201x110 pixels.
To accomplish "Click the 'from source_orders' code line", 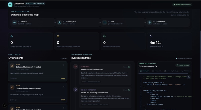I will click(x=155, y=104).
